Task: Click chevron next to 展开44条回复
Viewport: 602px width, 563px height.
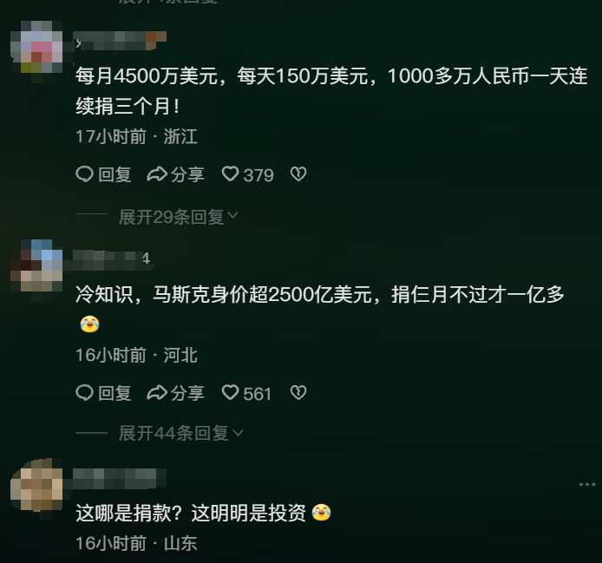Action: (238, 433)
